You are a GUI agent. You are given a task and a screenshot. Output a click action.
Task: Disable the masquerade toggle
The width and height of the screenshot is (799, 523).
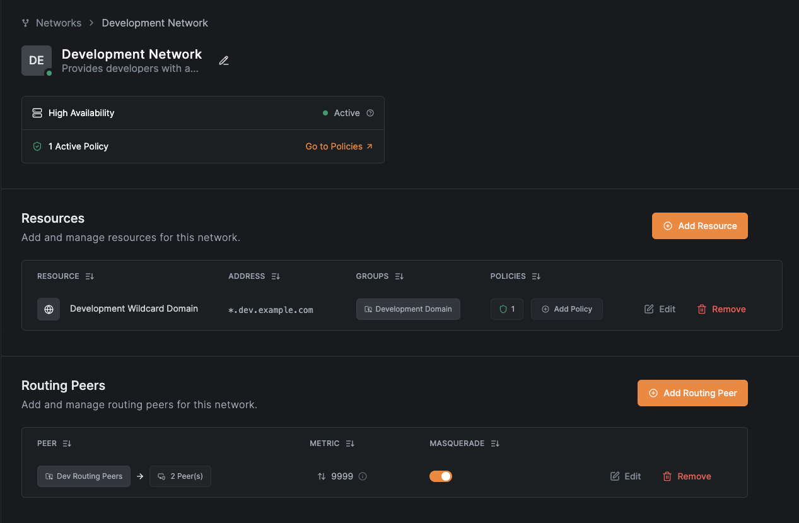pyautogui.click(x=440, y=476)
